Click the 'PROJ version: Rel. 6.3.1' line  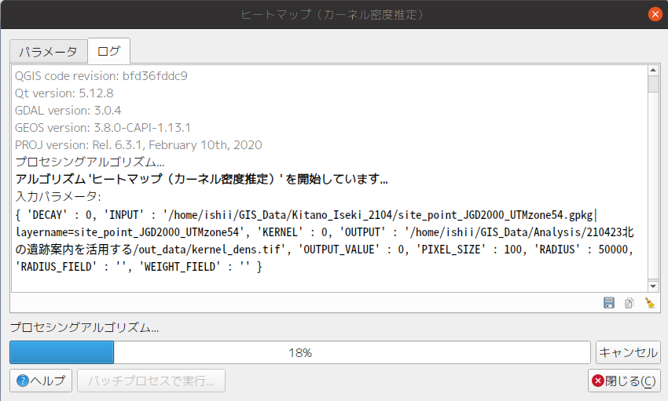click(138, 145)
